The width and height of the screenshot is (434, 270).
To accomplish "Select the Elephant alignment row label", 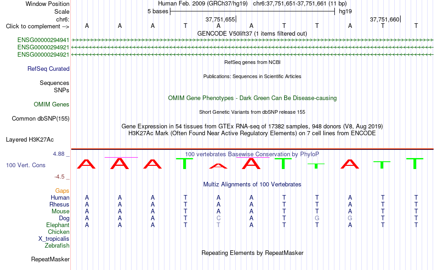I will pos(58,225).
